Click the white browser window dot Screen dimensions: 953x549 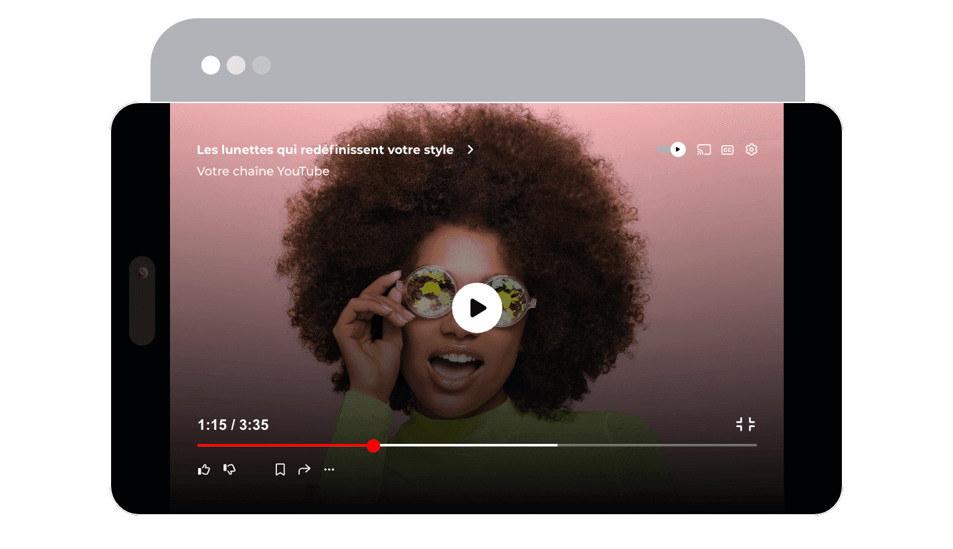point(210,65)
